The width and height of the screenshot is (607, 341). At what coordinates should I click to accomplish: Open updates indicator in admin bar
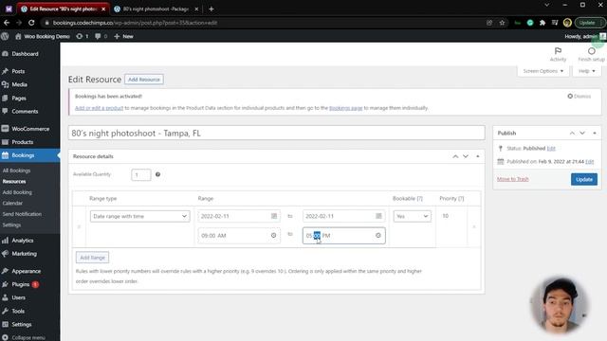click(x=83, y=36)
